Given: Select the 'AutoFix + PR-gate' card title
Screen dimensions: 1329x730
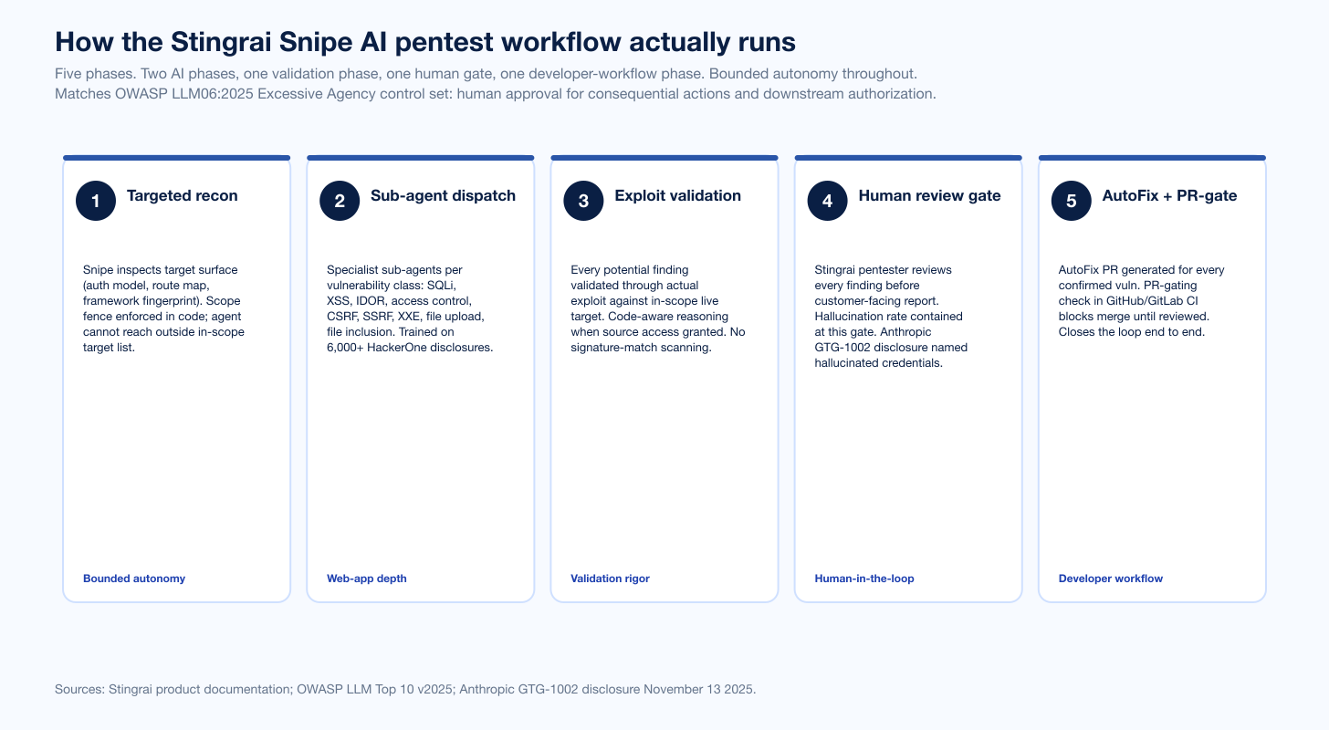Looking at the screenshot, I should (1169, 195).
